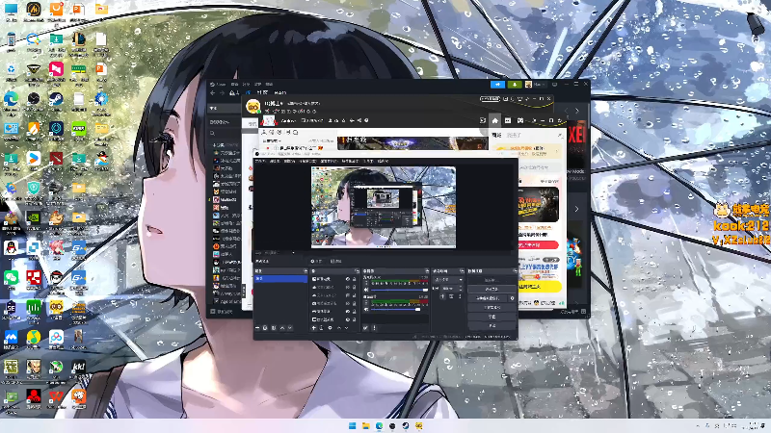Toggle the lock on the camera-icon source
Viewport: 771px width, 433px height.
[x=354, y=303]
